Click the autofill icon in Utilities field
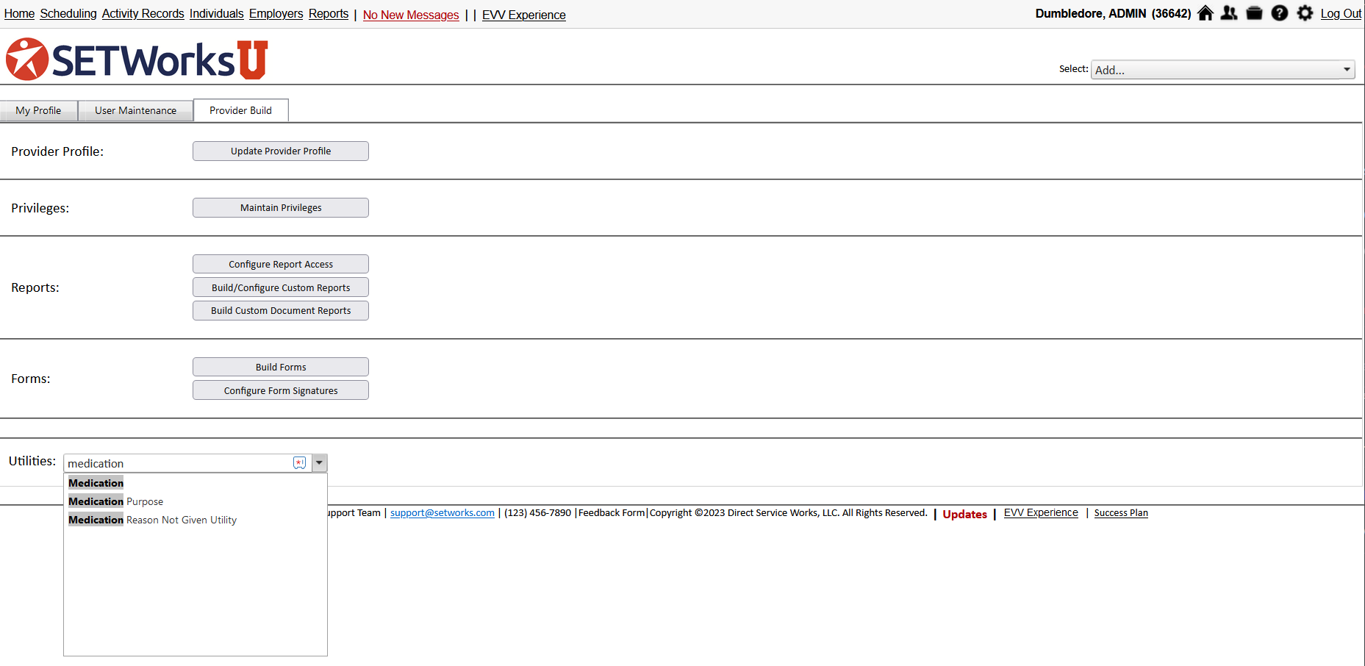This screenshot has width=1365, height=666. (x=299, y=463)
